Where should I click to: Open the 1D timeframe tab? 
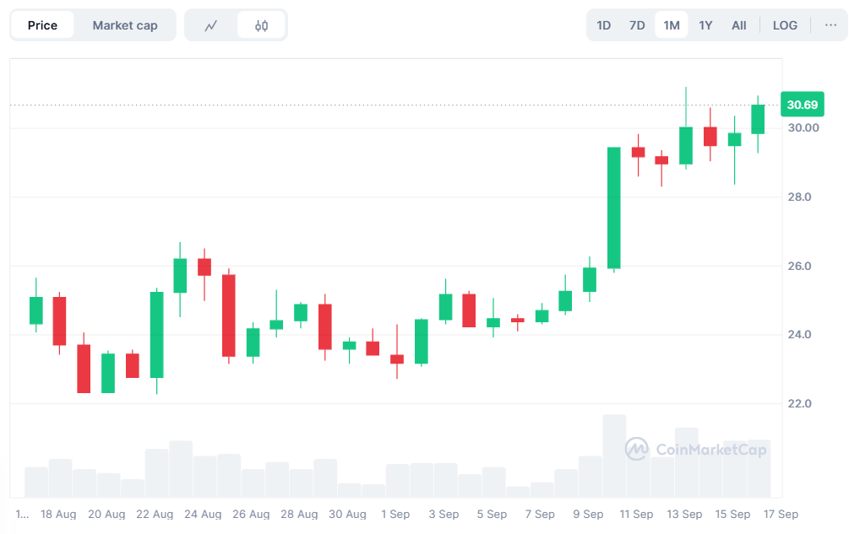click(603, 24)
